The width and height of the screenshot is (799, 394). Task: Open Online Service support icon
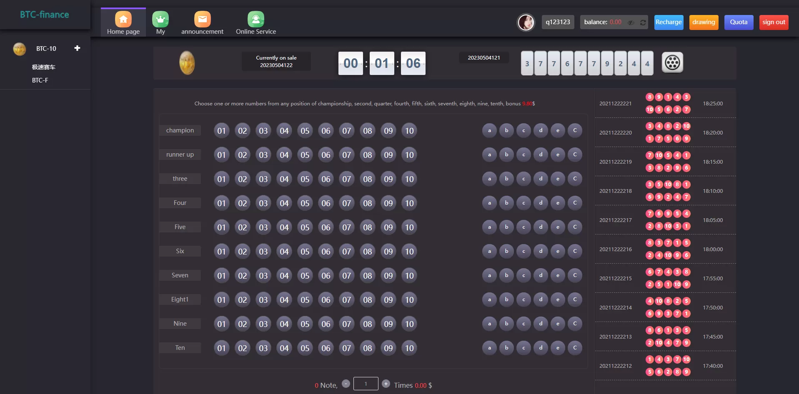[x=255, y=20]
